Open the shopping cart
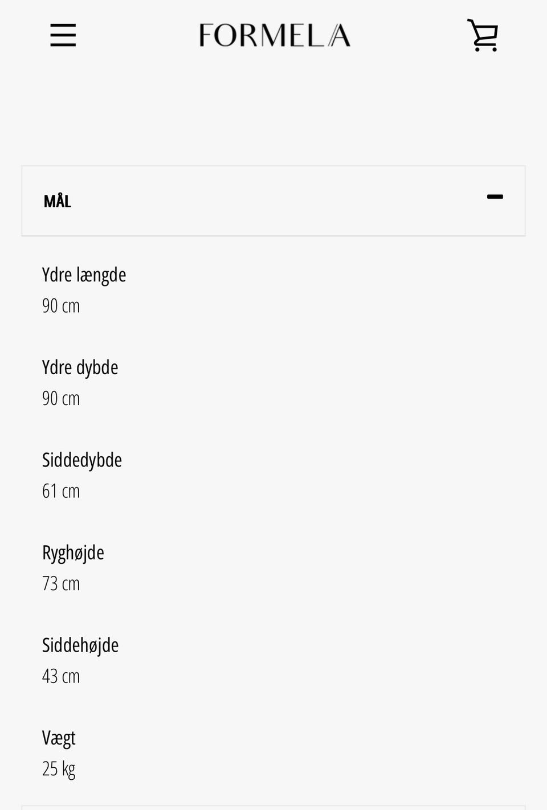This screenshot has height=810, width=547. click(x=483, y=35)
